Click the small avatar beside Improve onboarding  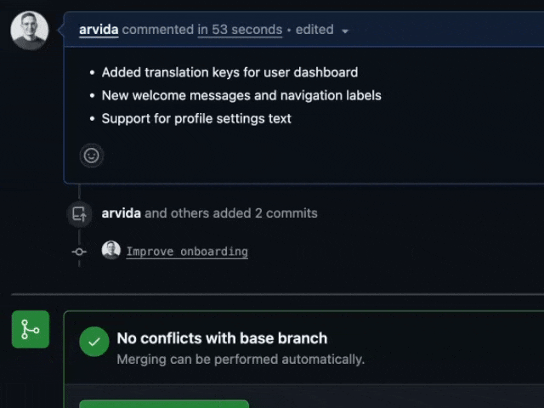pos(111,250)
